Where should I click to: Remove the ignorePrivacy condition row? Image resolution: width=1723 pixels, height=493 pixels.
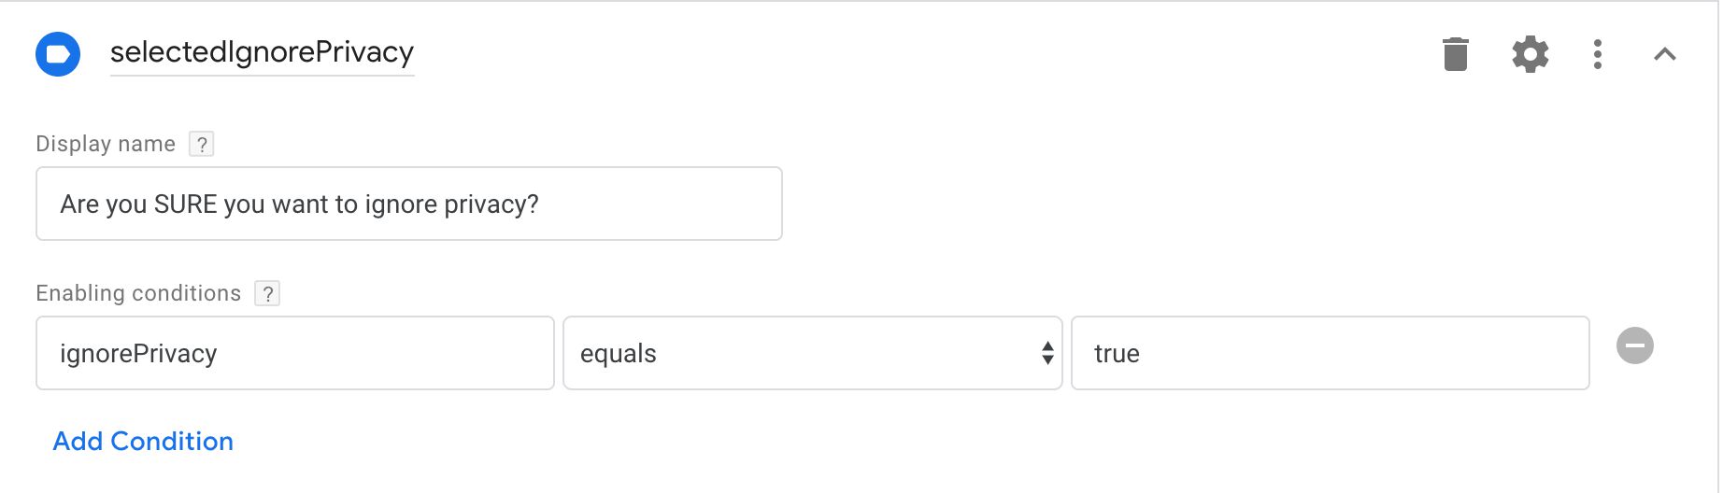pyautogui.click(x=1635, y=345)
